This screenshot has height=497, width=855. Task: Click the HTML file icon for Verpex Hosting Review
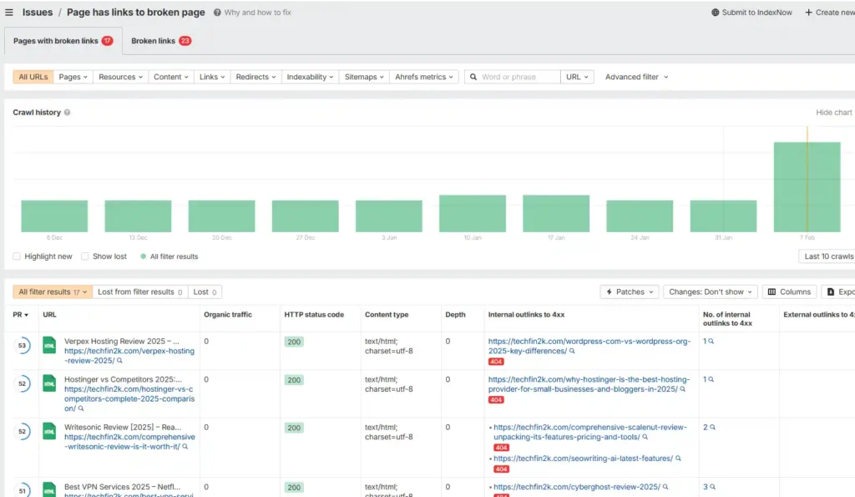click(x=49, y=345)
